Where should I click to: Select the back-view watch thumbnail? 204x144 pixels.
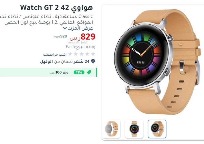[111, 129]
